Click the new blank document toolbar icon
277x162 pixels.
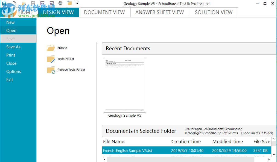click(14, 3)
